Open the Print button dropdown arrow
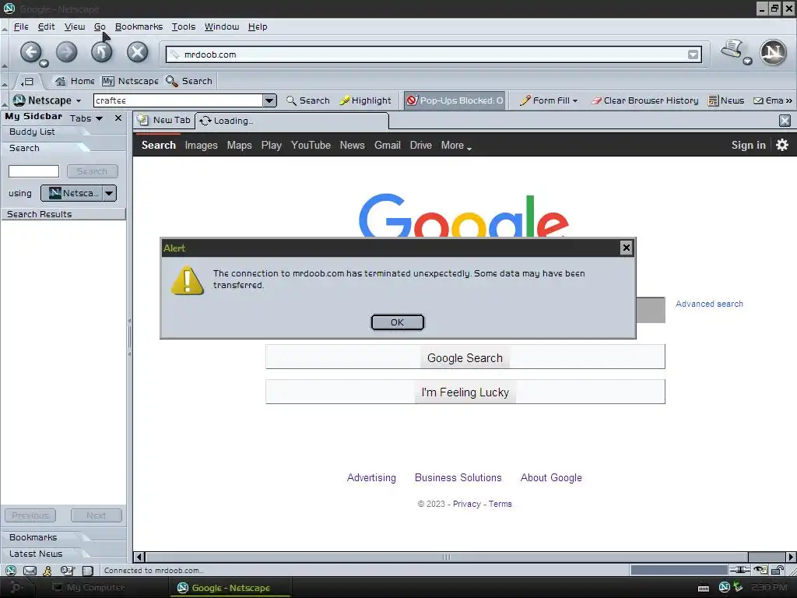 pos(747,61)
